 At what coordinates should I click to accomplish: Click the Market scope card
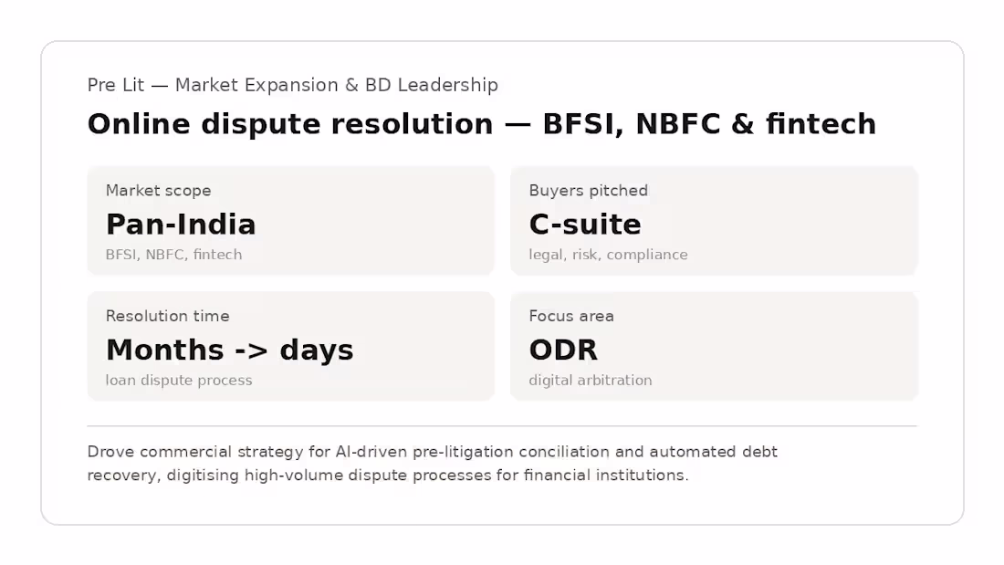(290, 220)
